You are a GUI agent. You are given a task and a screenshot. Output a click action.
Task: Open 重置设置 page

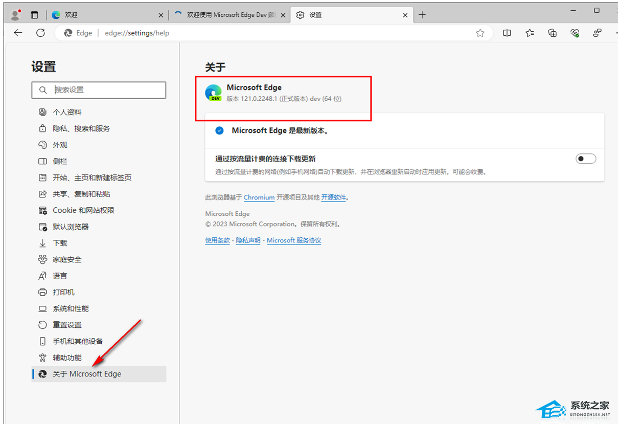pos(99,325)
